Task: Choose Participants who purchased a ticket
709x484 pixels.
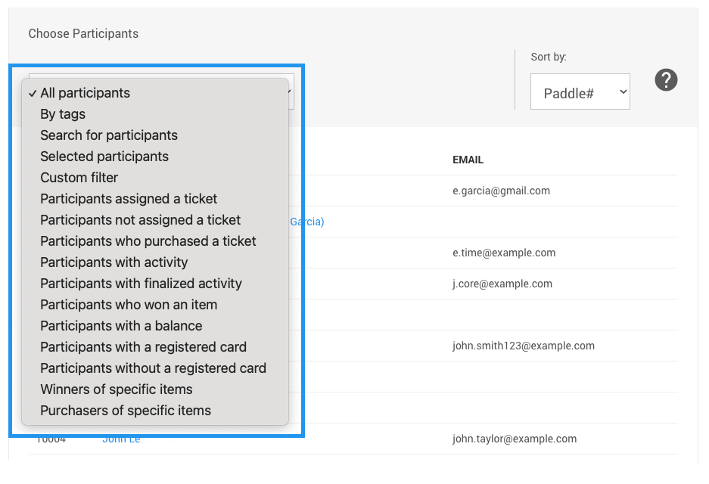Action: (148, 241)
